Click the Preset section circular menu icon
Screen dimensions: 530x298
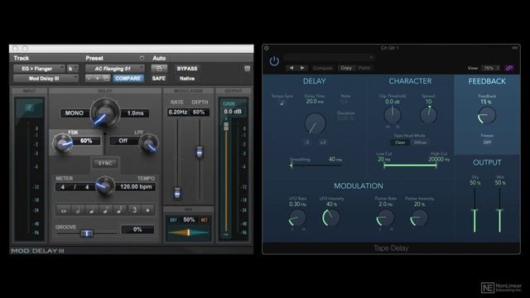pos(142,58)
